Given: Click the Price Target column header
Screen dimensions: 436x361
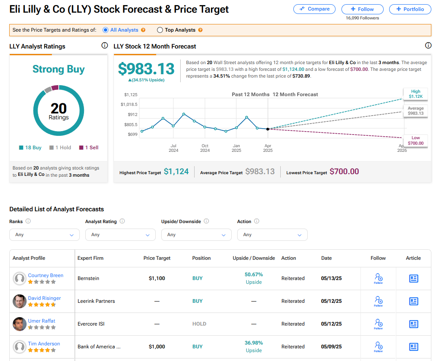Looking at the screenshot, I should point(157,258).
